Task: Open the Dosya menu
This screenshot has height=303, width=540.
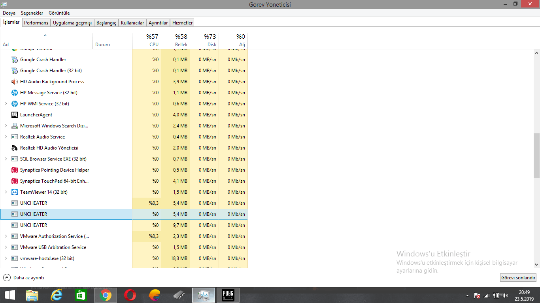Action: click(9, 13)
